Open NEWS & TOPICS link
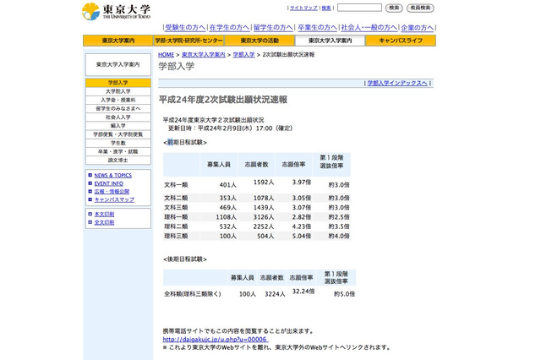The height and width of the screenshot is (360, 541). pyautogui.click(x=112, y=175)
